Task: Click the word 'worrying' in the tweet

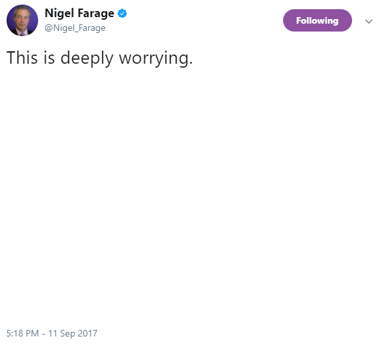Action: [x=154, y=58]
